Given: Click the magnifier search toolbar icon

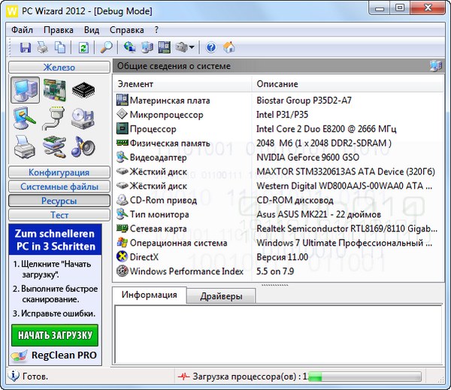Looking at the screenshot, I should (106, 47).
